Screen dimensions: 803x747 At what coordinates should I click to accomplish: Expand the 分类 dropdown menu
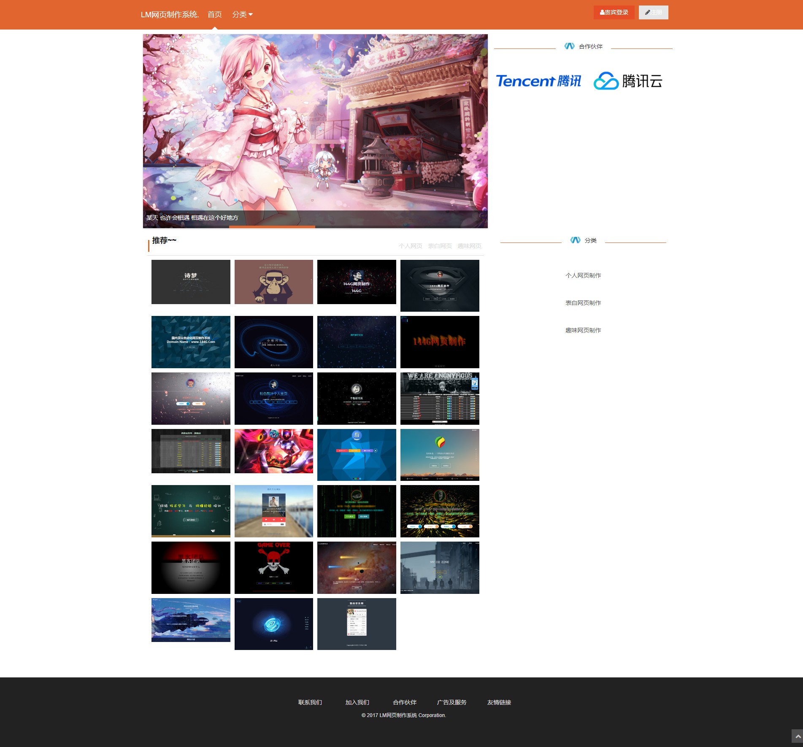[242, 14]
